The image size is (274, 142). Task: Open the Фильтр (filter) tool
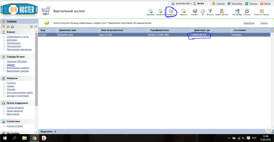coord(210,12)
